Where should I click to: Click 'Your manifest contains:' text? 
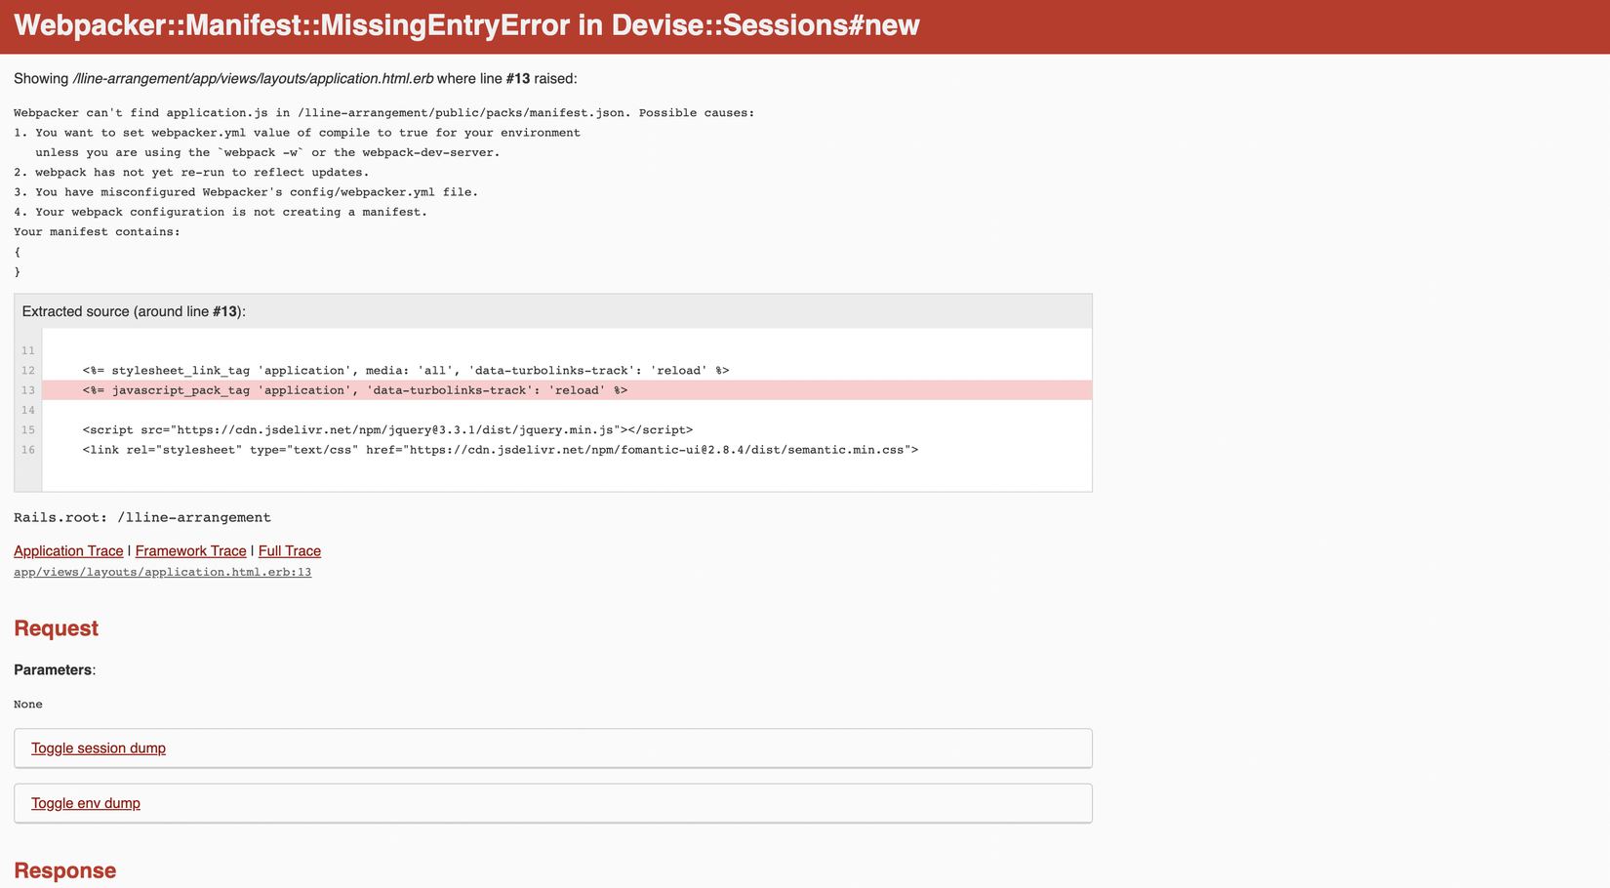point(97,232)
